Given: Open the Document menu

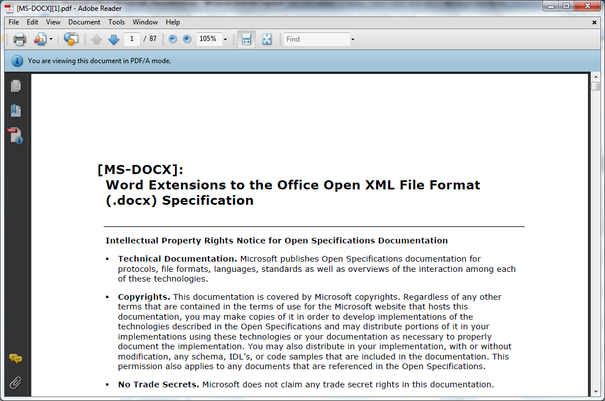Looking at the screenshot, I should point(84,22).
